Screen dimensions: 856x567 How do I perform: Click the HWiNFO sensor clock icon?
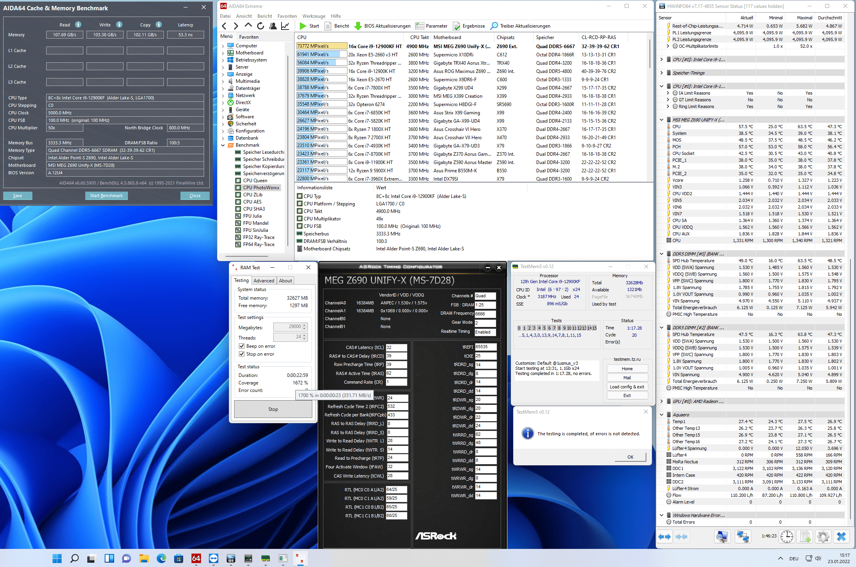(x=787, y=536)
